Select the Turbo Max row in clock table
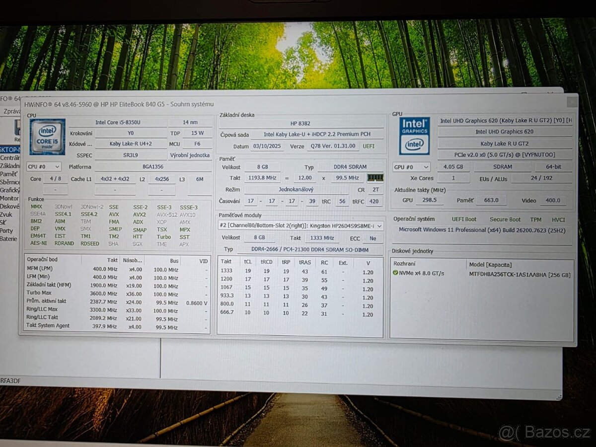Screen dimensions: 596x447 (x=117, y=294)
